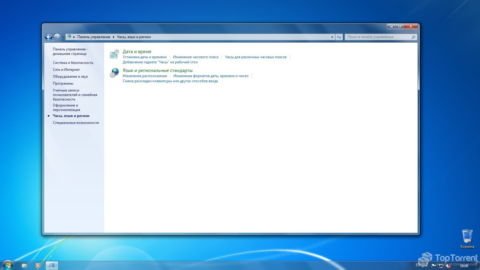
Task: Click Изменение расположения
Action: (145, 76)
